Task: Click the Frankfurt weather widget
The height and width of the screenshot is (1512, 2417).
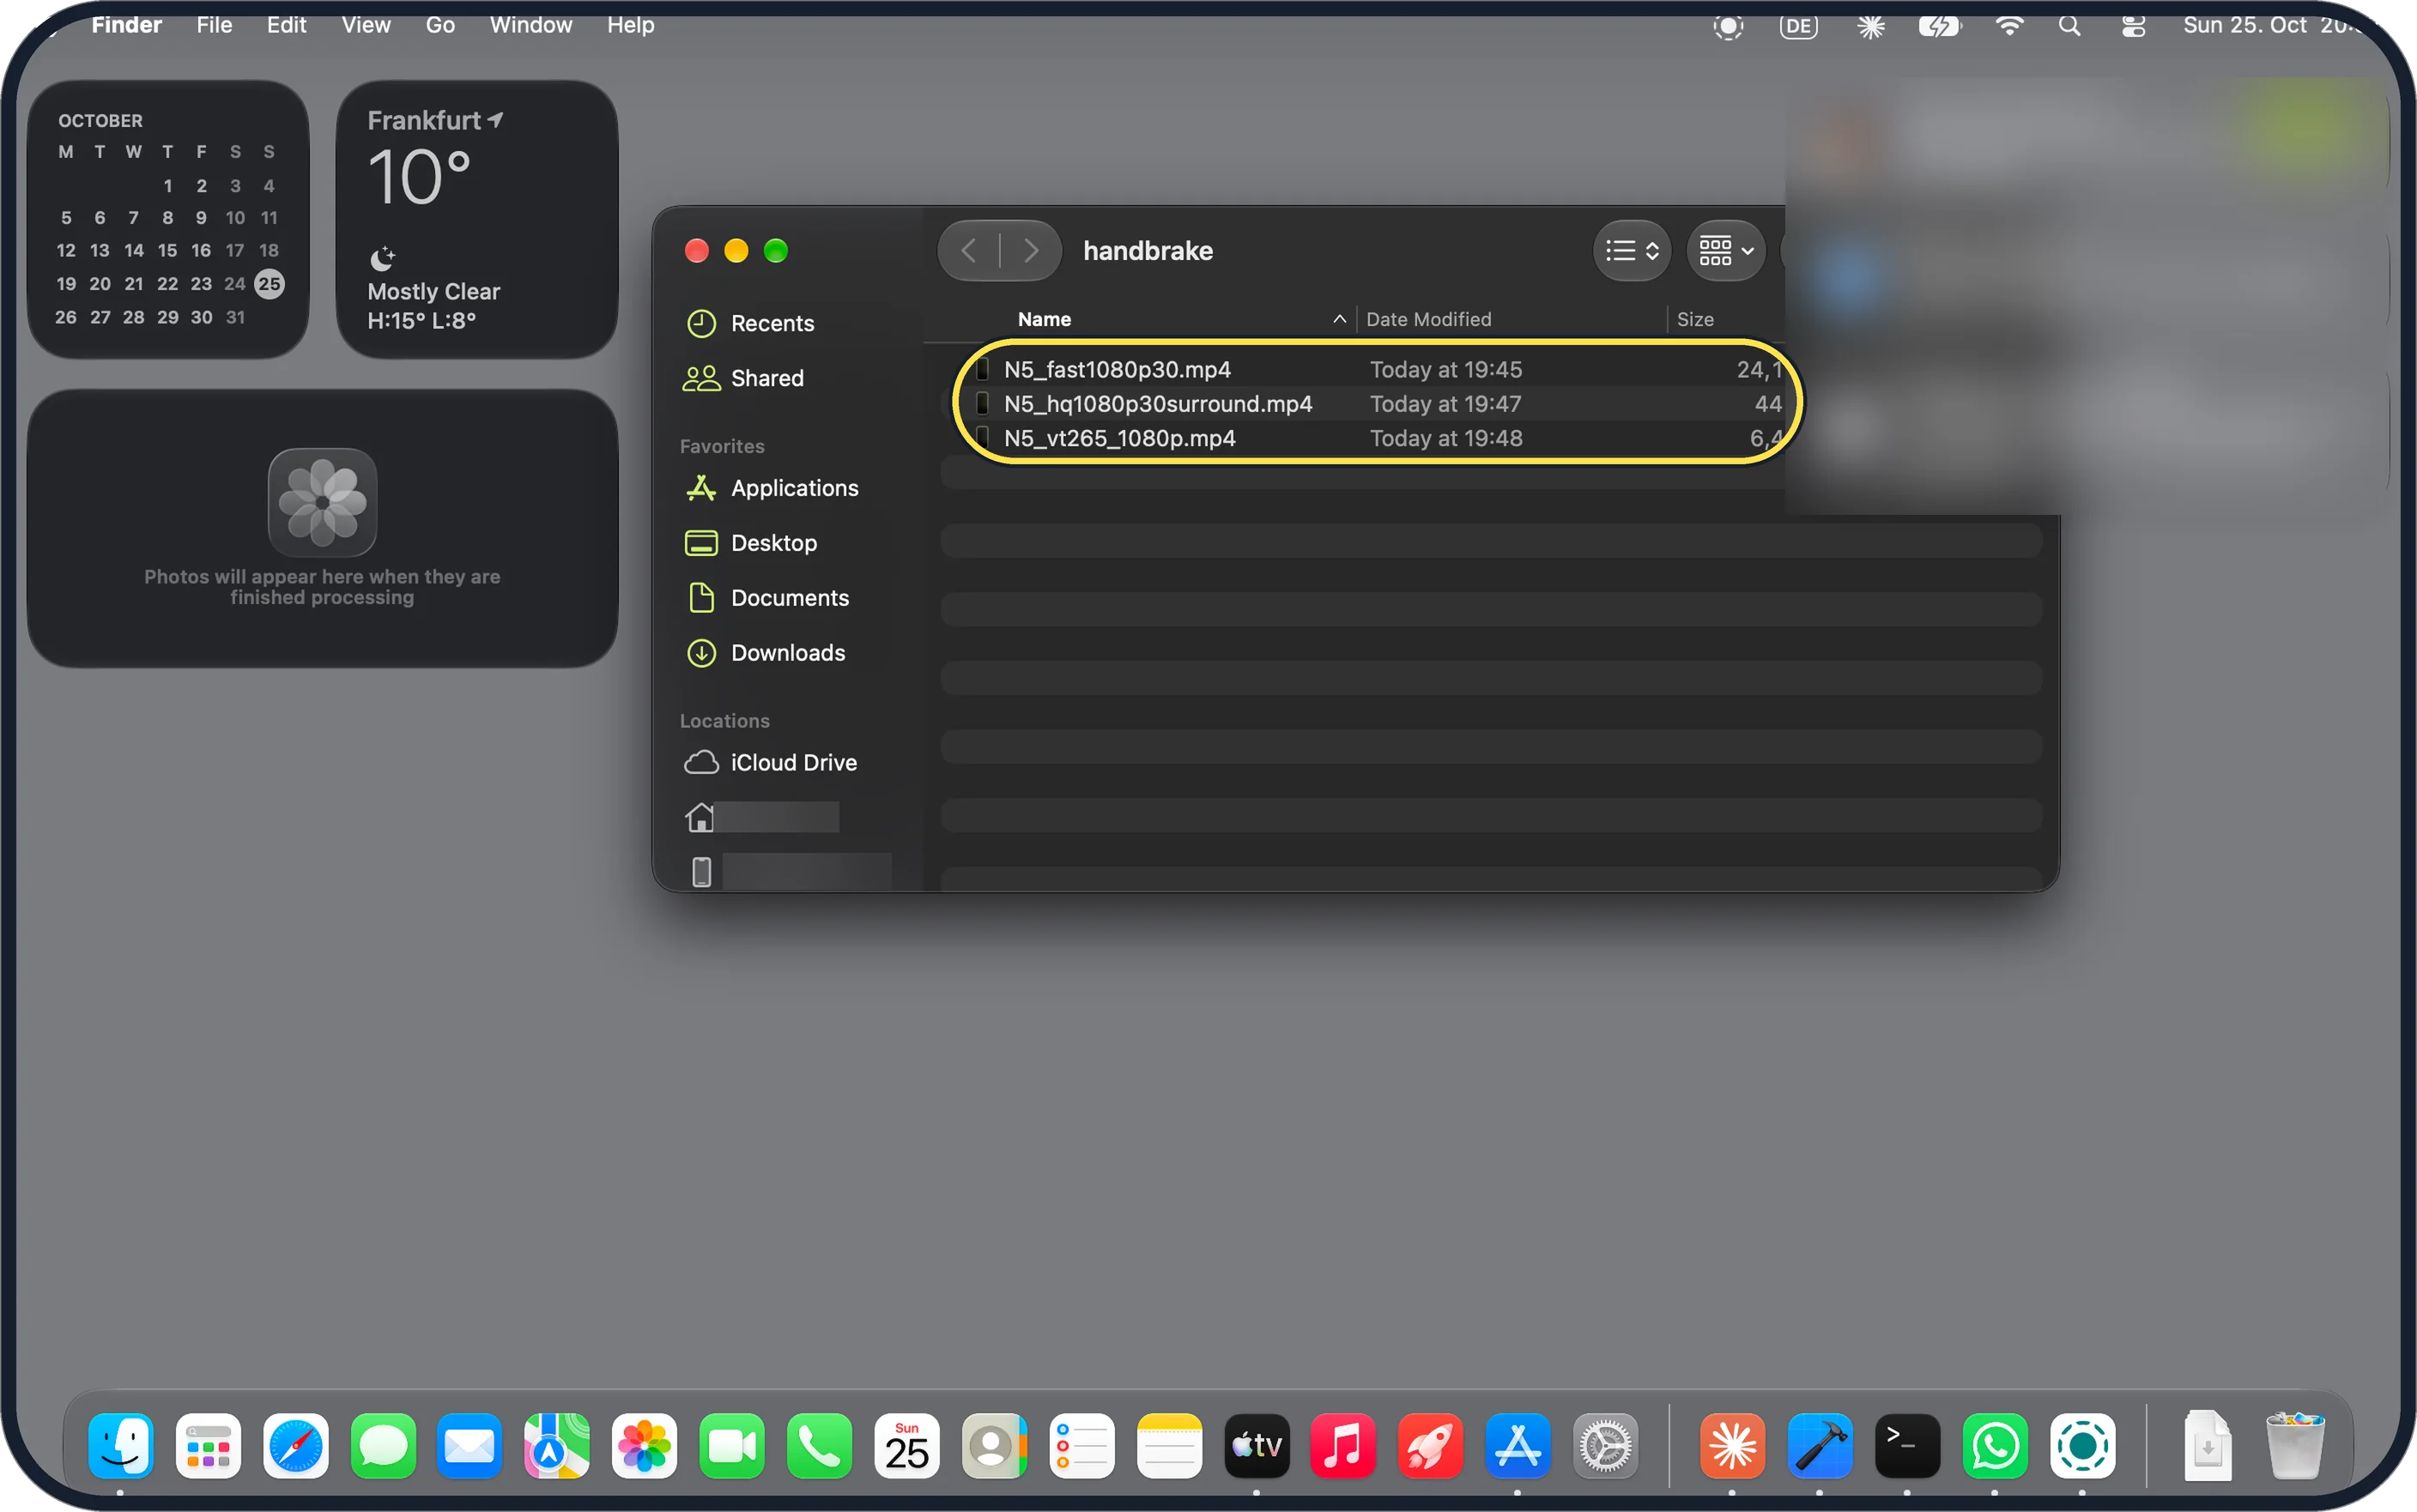Action: pyautogui.click(x=477, y=219)
